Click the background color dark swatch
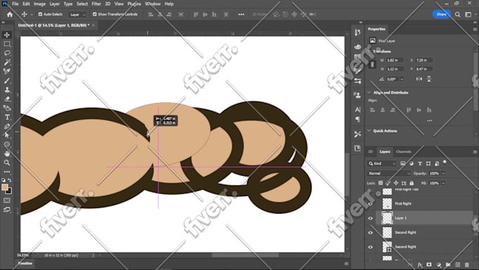Image resolution: width=479 pixels, height=270 pixels. pos(9,192)
